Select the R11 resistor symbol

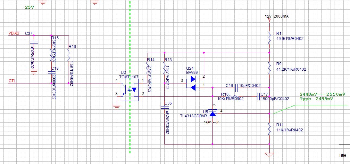[269, 129]
